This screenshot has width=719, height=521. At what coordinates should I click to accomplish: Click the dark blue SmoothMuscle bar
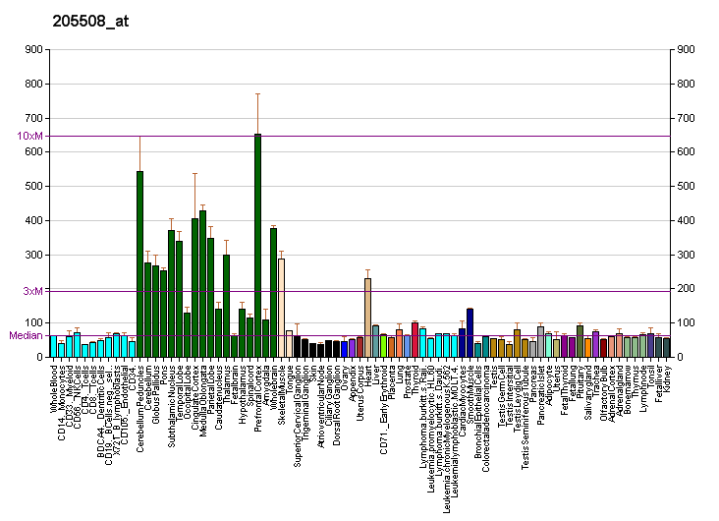470,333
